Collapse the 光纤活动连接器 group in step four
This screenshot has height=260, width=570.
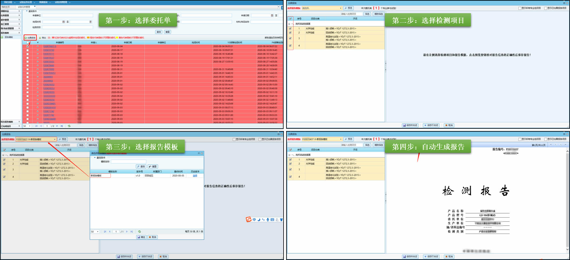pos(289,155)
